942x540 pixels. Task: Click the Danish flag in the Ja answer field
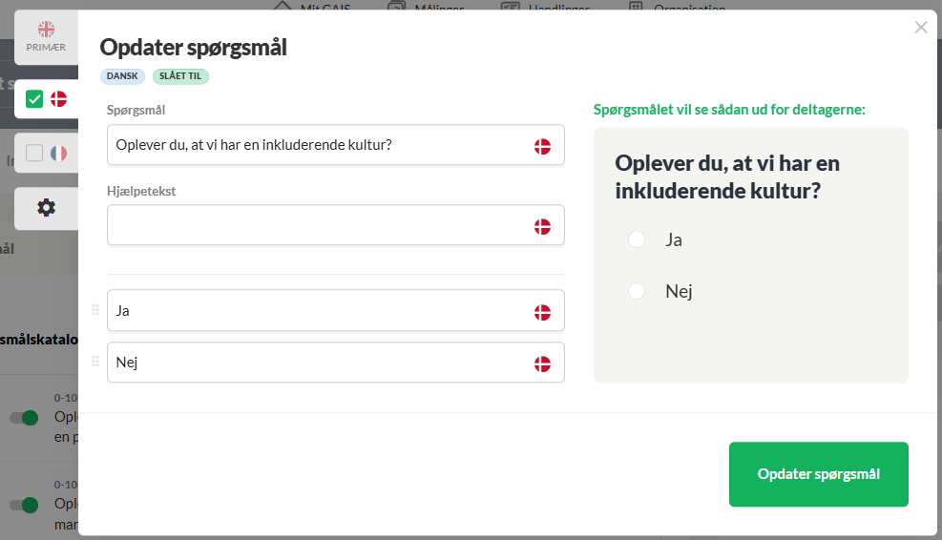coord(542,312)
